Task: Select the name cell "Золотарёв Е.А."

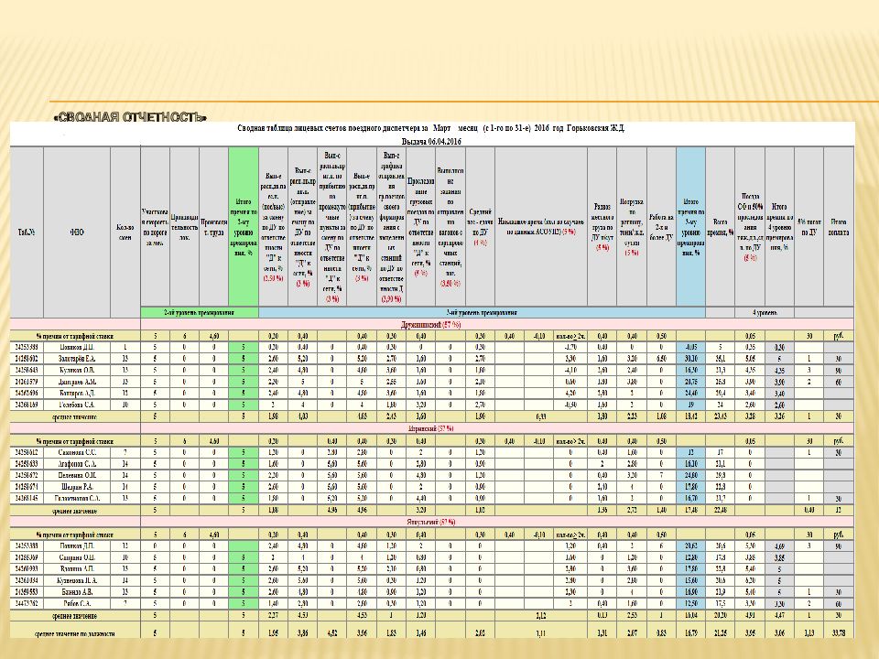Action: click(77, 359)
